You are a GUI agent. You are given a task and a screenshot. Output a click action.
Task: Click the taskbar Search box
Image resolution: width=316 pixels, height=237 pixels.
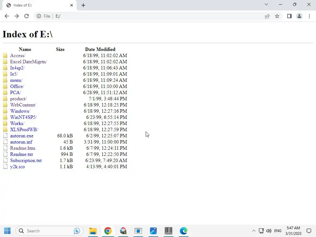[x=49, y=231]
